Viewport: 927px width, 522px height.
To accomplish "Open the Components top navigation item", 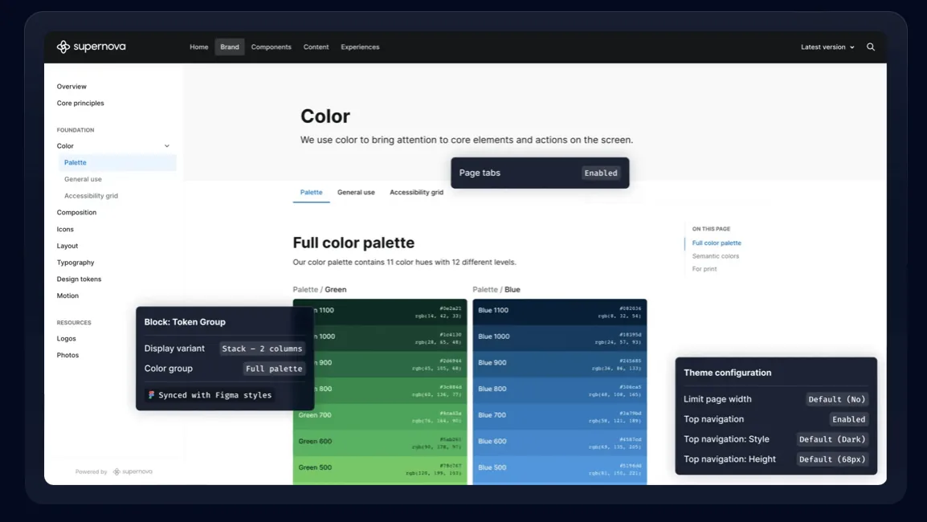I will click(271, 47).
